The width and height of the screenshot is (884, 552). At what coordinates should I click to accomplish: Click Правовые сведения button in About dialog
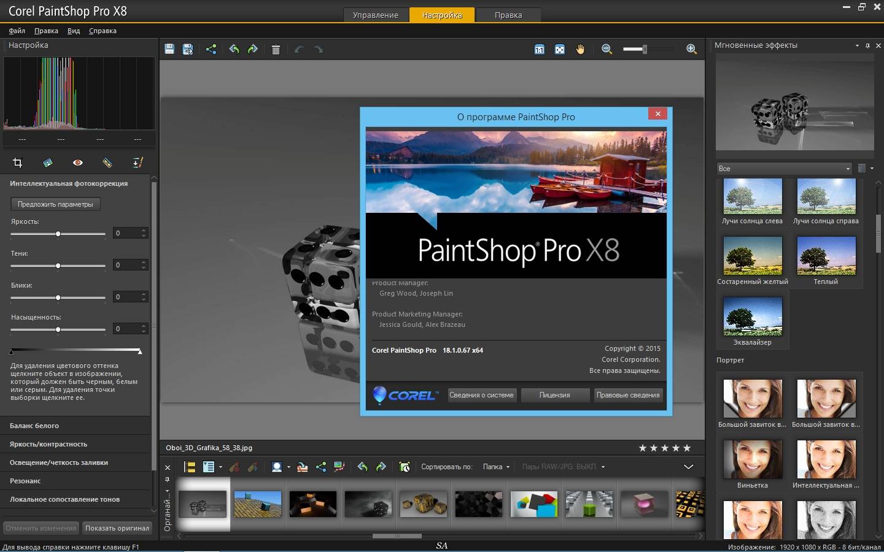[628, 395]
